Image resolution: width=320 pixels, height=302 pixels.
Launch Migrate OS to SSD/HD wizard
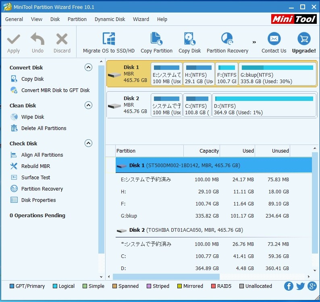(108, 43)
